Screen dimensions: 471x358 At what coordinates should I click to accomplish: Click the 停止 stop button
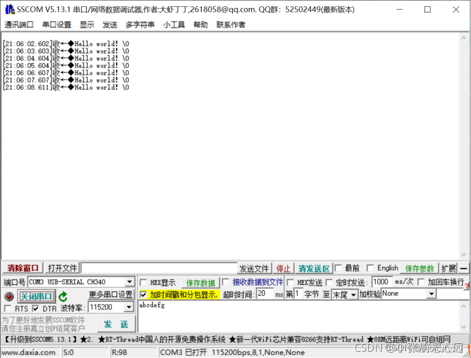pyautogui.click(x=283, y=268)
